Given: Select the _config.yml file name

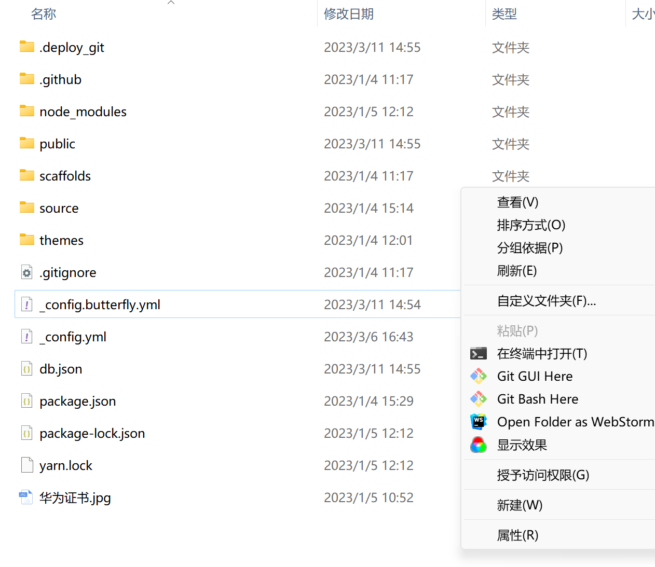Looking at the screenshot, I should (x=73, y=337).
